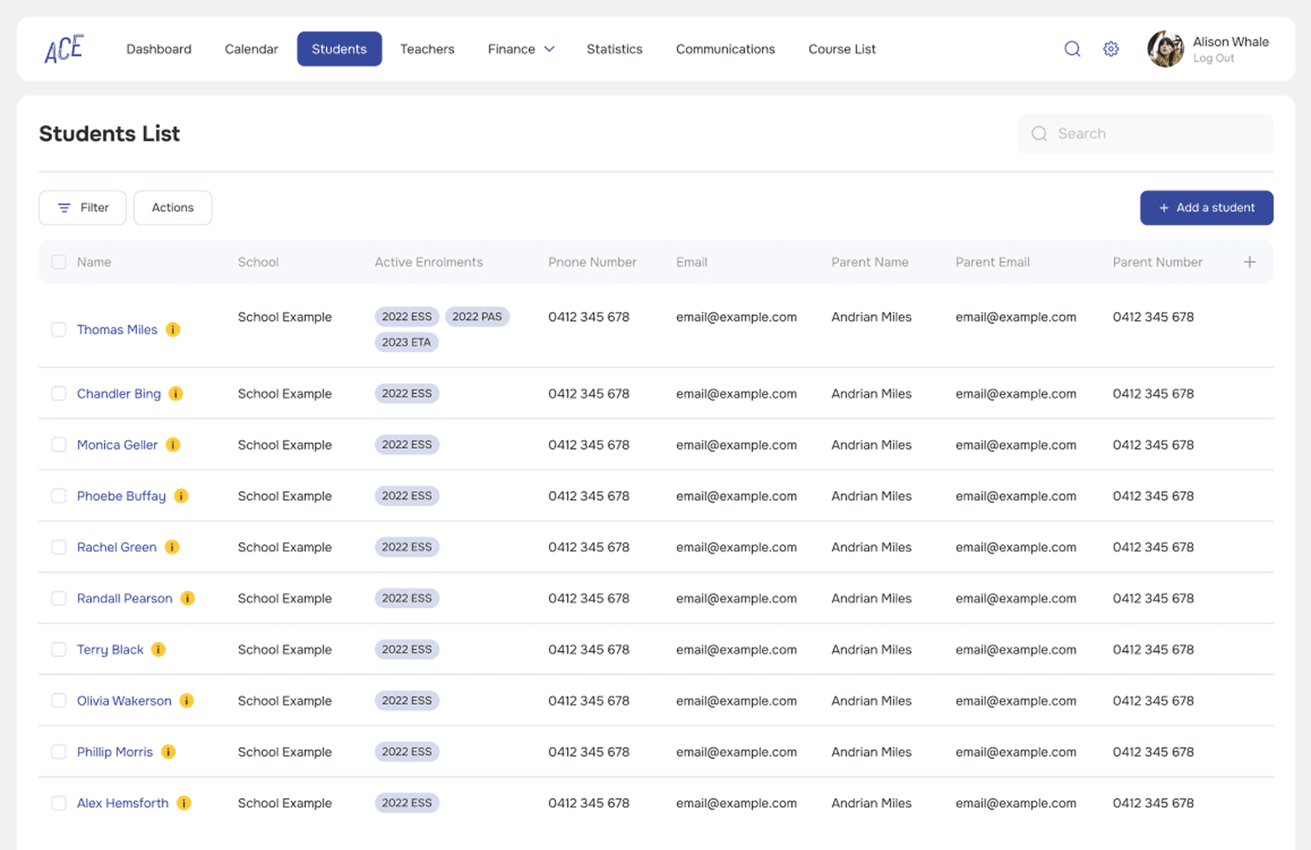Screen dimensions: 1311x850
Task: Open the Filter panel using the filter icon
Action: click(x=65, y=207)
